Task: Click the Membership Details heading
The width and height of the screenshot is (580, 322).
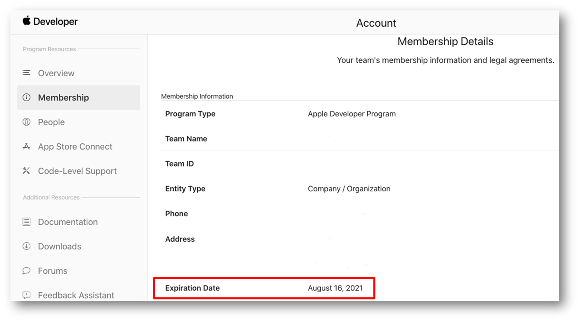Action: [445, 41]
